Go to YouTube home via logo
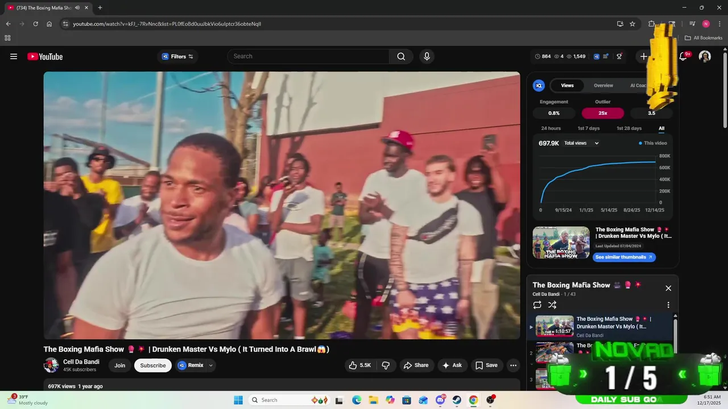 click(45, 56)
